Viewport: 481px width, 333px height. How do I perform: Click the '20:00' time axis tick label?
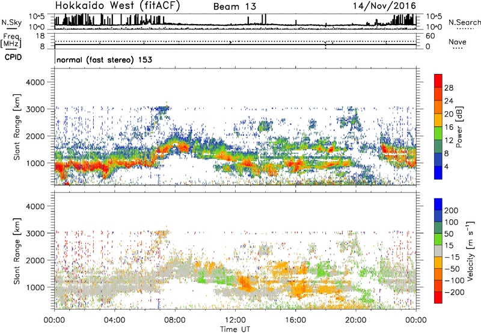355,320
